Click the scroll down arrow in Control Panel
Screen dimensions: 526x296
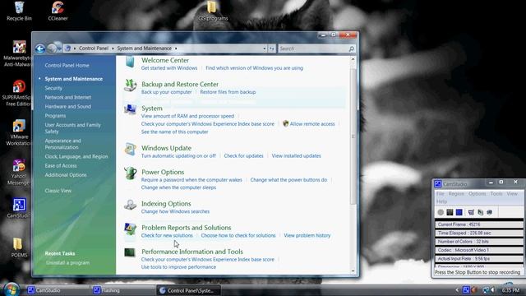click(x=353, y=271)
